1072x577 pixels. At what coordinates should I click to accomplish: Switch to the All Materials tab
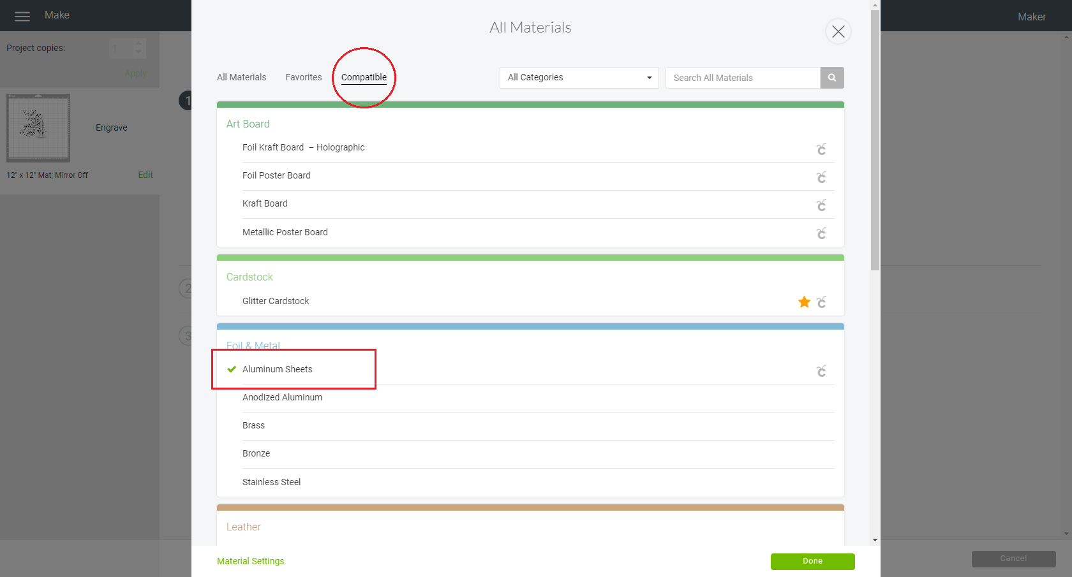click(x=241, y=77)
